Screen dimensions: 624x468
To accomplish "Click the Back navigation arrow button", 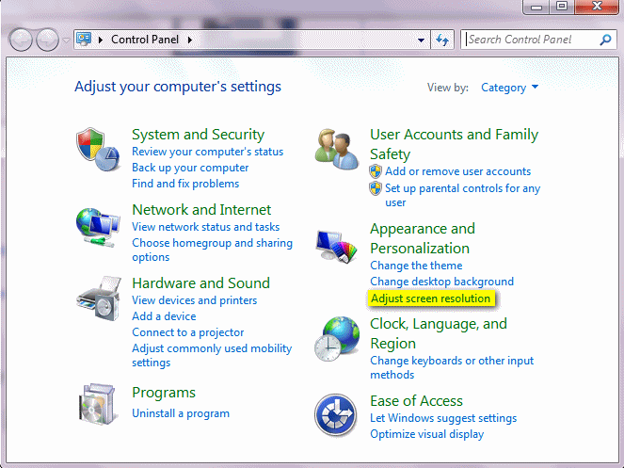I will click(x=21, y=40).
